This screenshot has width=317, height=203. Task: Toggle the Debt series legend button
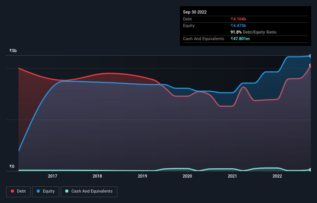(19, 191)
